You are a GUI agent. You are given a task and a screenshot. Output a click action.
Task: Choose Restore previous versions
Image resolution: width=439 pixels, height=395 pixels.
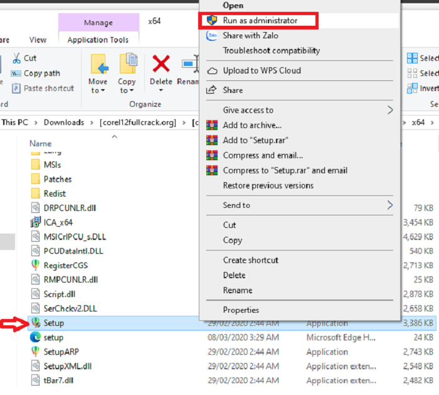tap(268, 185)
